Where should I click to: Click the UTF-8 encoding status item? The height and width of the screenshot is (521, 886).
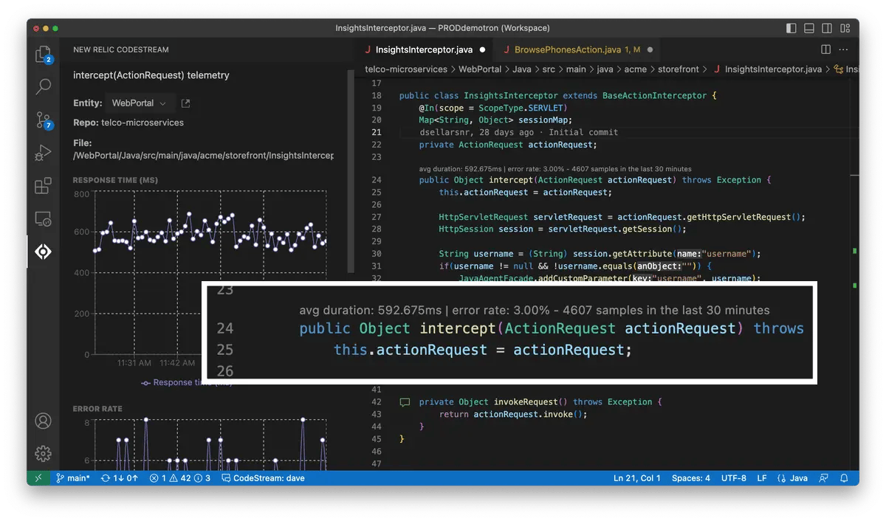click(733, 478)
